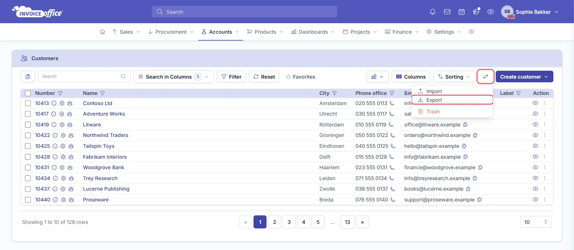Open rows per page selector showing 10
574x250 pixels.
coord(536,222)
